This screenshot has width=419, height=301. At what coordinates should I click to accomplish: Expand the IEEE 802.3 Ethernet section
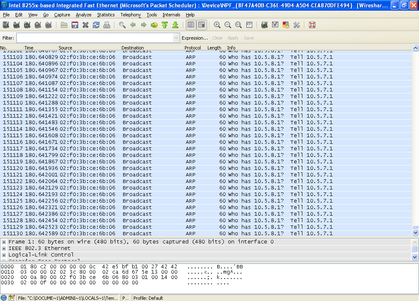coord(4,247)
